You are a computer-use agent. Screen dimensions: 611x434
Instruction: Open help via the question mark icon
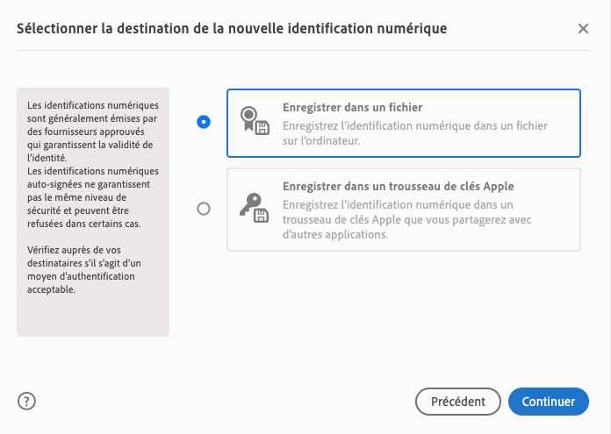(x=26, y=402)
